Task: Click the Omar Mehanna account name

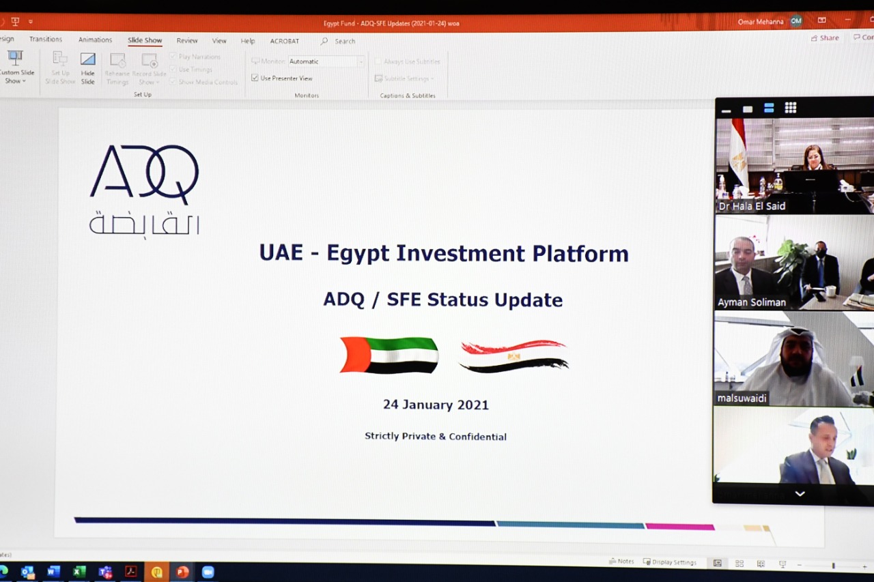Action: point(761,22)
